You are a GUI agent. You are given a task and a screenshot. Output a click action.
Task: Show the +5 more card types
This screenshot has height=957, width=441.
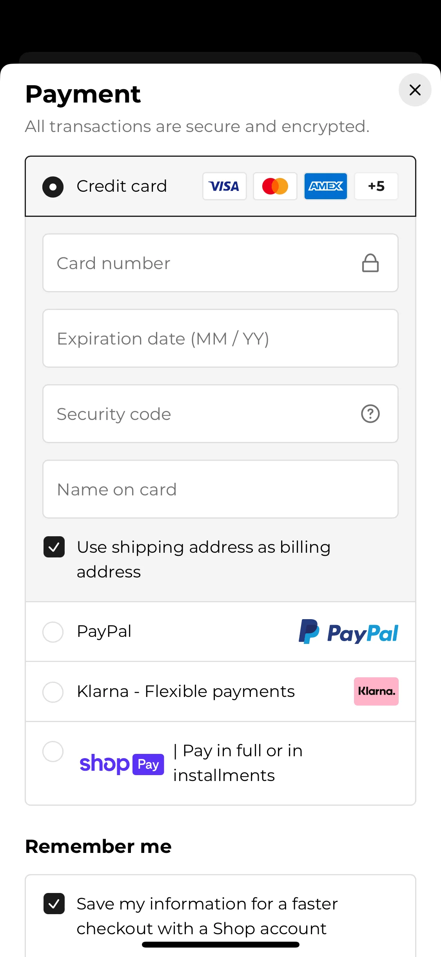tap(376, 186)
